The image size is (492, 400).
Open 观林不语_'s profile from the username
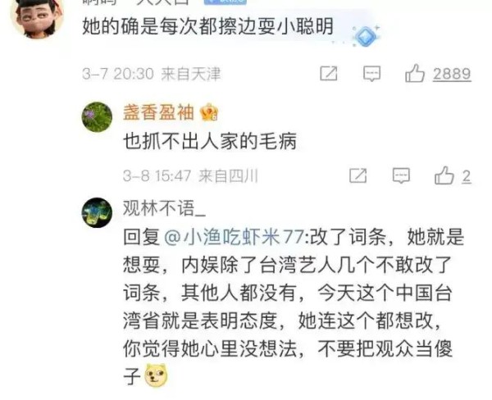tap(164, 208)
